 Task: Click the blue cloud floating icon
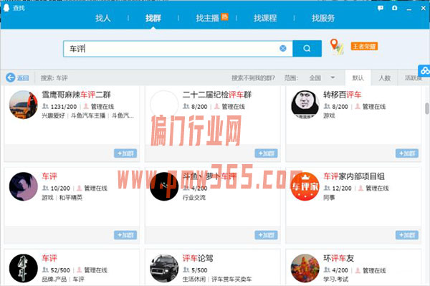pyautogui.click(x=424, y=71)
